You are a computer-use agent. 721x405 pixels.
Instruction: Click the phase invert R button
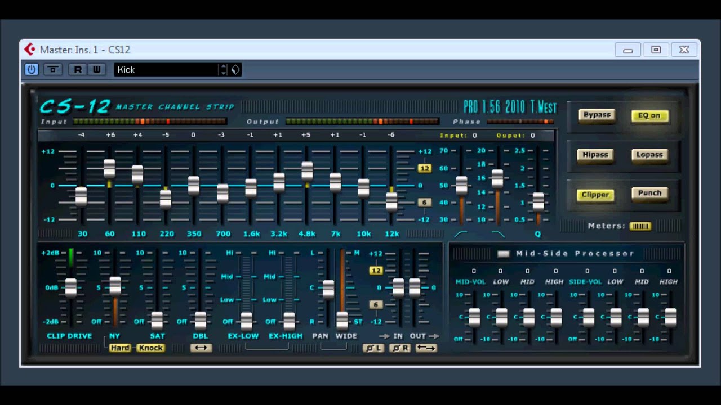[400, 348]
